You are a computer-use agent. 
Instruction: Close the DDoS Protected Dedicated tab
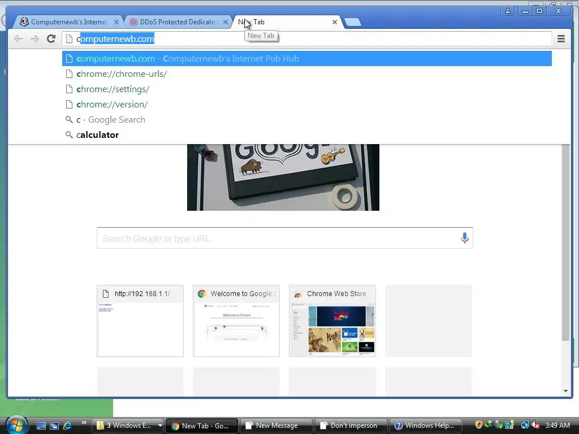point(225,22)
